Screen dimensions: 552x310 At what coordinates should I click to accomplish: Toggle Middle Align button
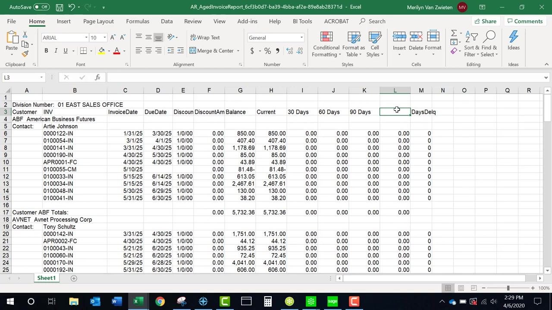(148, 37)
